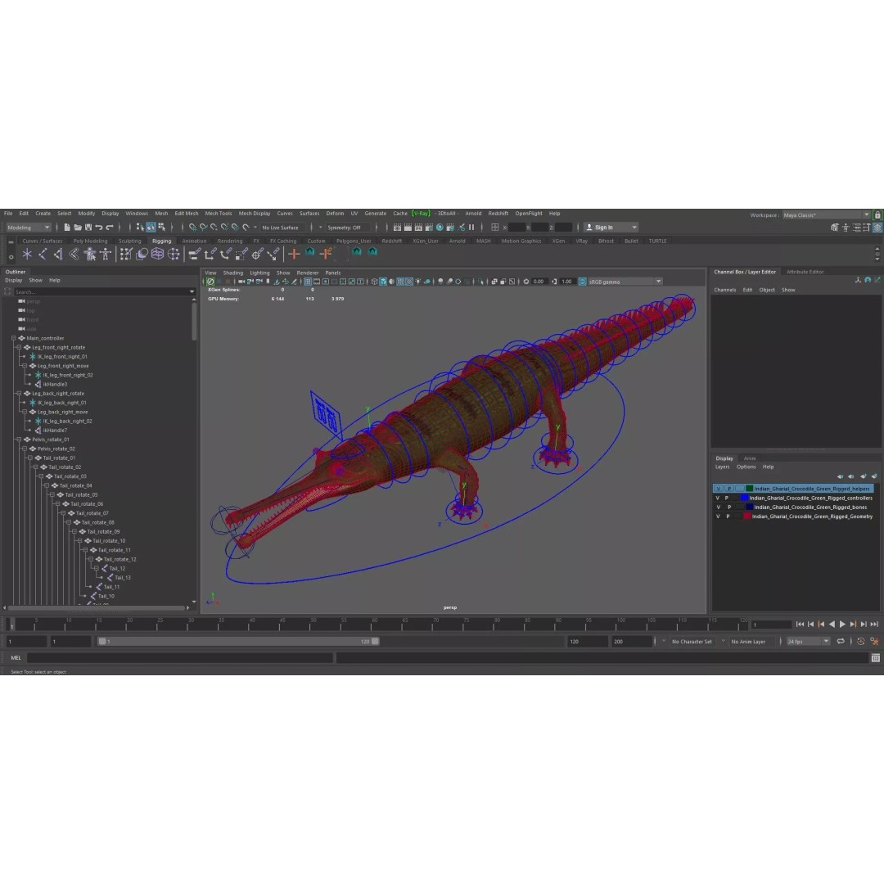Image resolution: width=884 pixels, height=884 pixels.
Task: Click the HumanIK skeleton shelf icon
Action: pyautogui.click(x=106, y=255)
